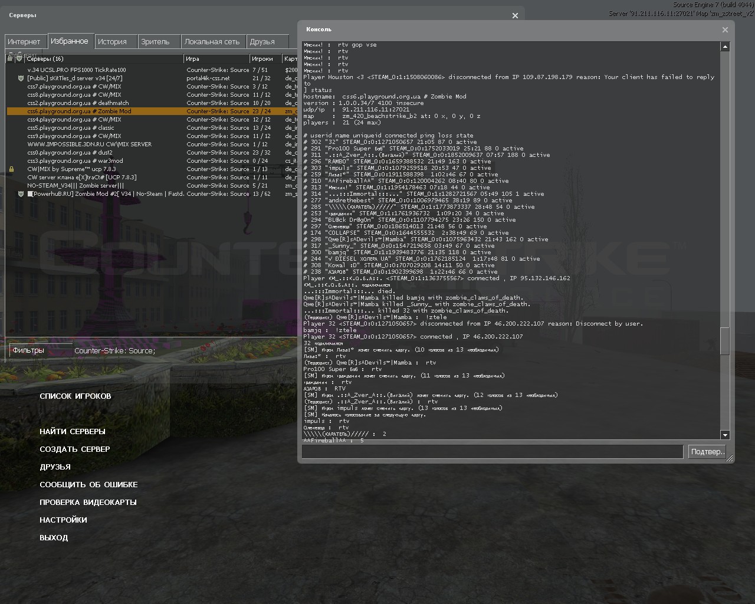Viewport: 755px width, 604px height.
Task: Expand the Фильтры panel
Action: pyautogui.click(x=28, y=350)
